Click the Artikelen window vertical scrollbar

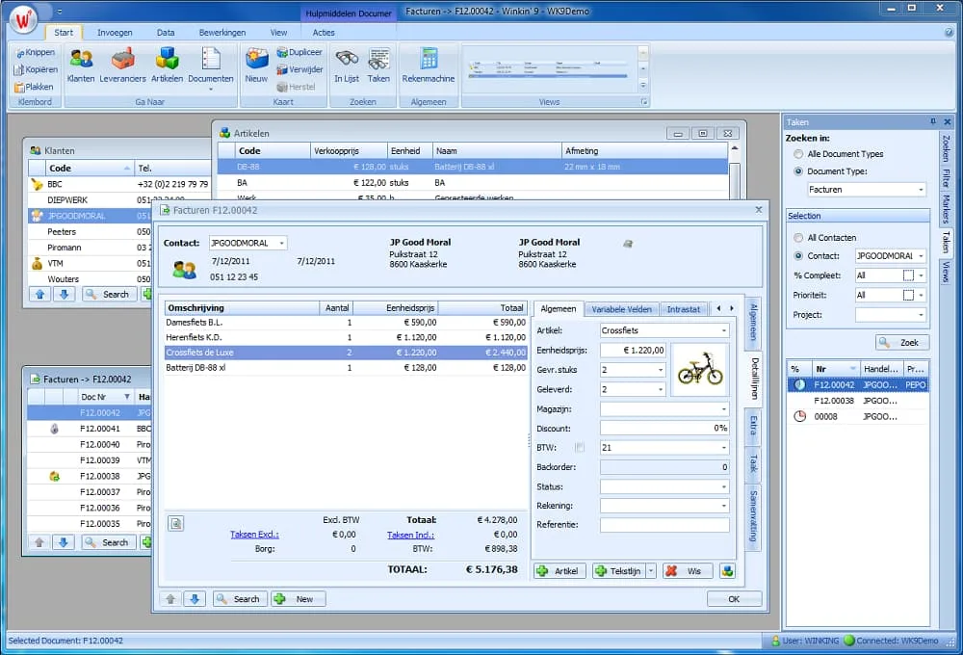pos(735,172)
